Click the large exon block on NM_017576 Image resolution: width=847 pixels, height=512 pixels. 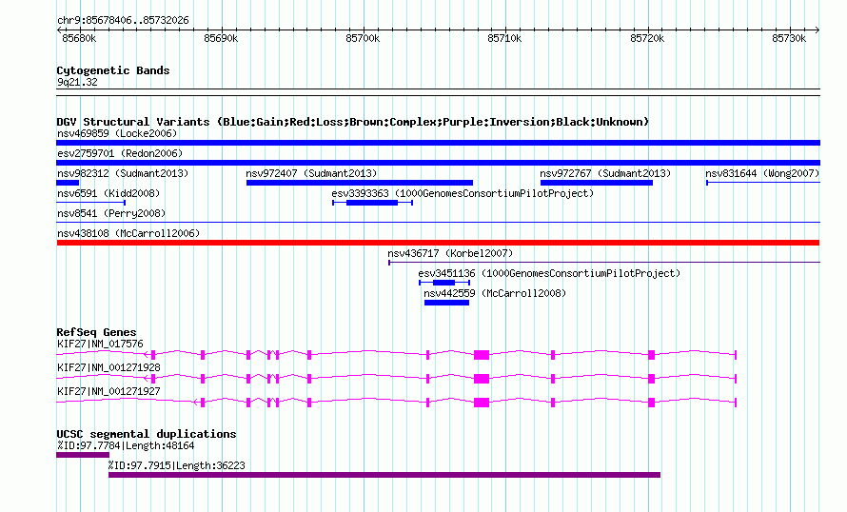482,355
